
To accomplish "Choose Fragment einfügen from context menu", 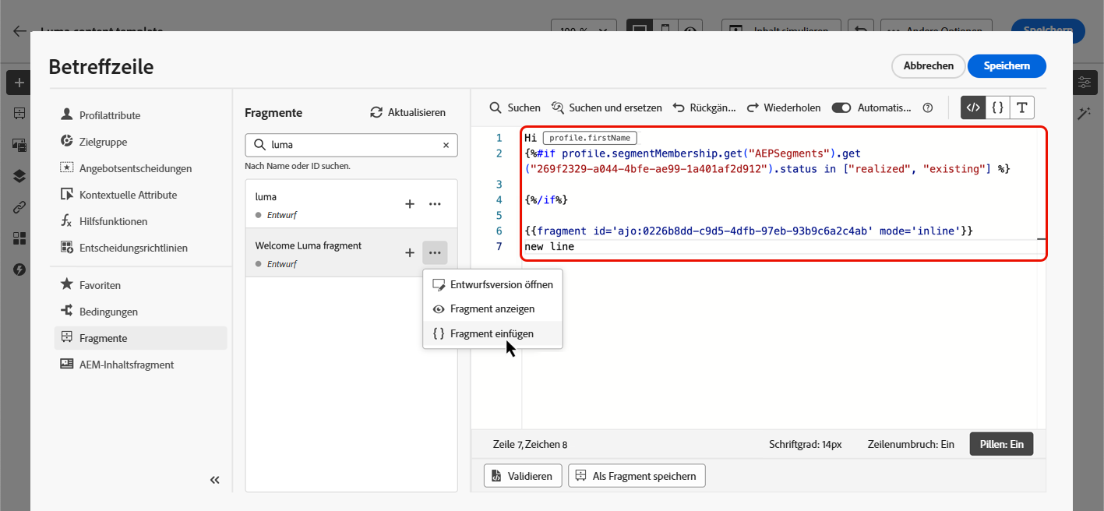I will point(492,333).
